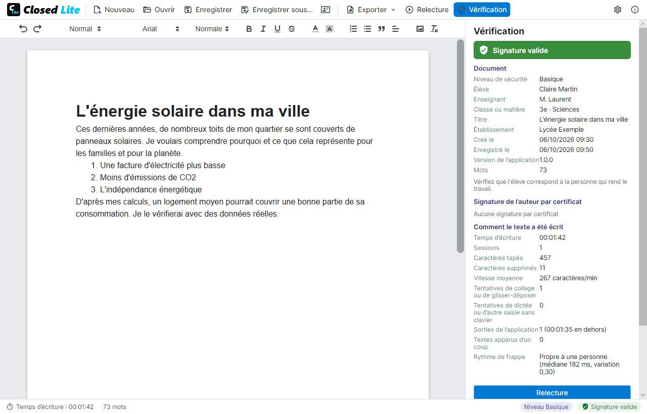Click the '73 mots' status bar entry

pyautogui.click(x=115, y=407)
